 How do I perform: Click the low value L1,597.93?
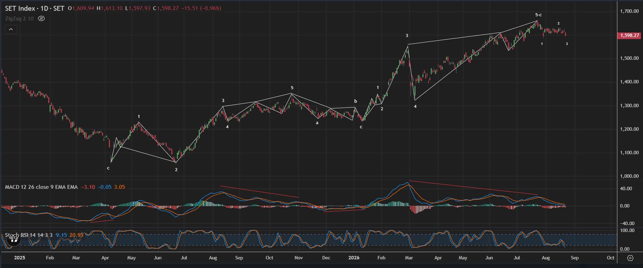click(x=138, y=8)
